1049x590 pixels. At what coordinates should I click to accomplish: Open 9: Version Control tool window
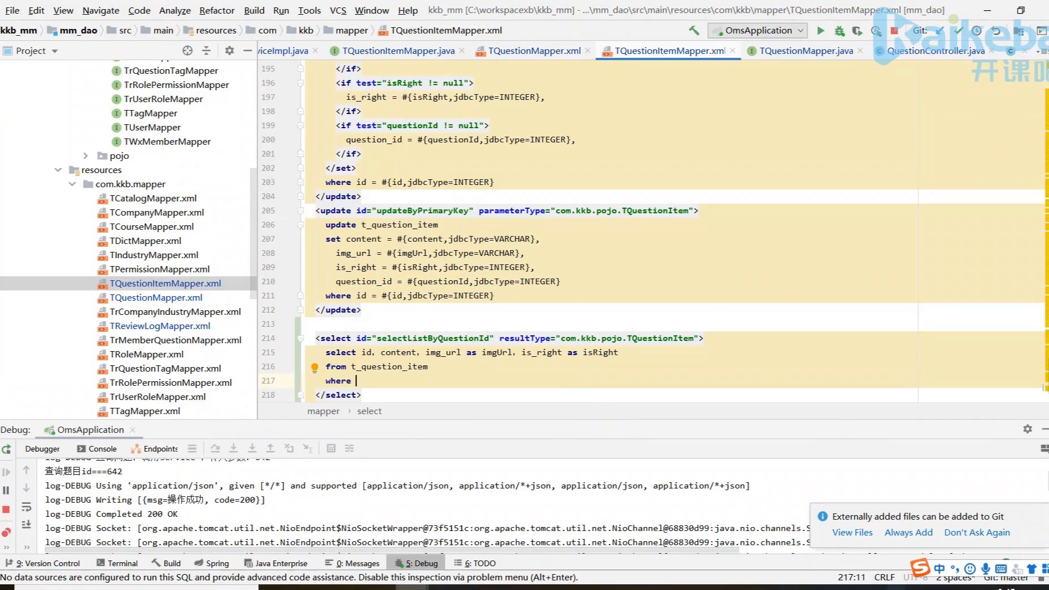(x=43, y=563)
